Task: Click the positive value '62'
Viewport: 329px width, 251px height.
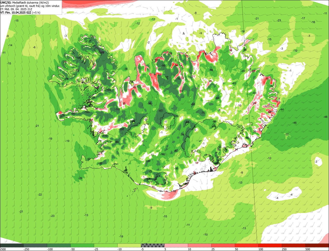Action: (x=160, y=75)
